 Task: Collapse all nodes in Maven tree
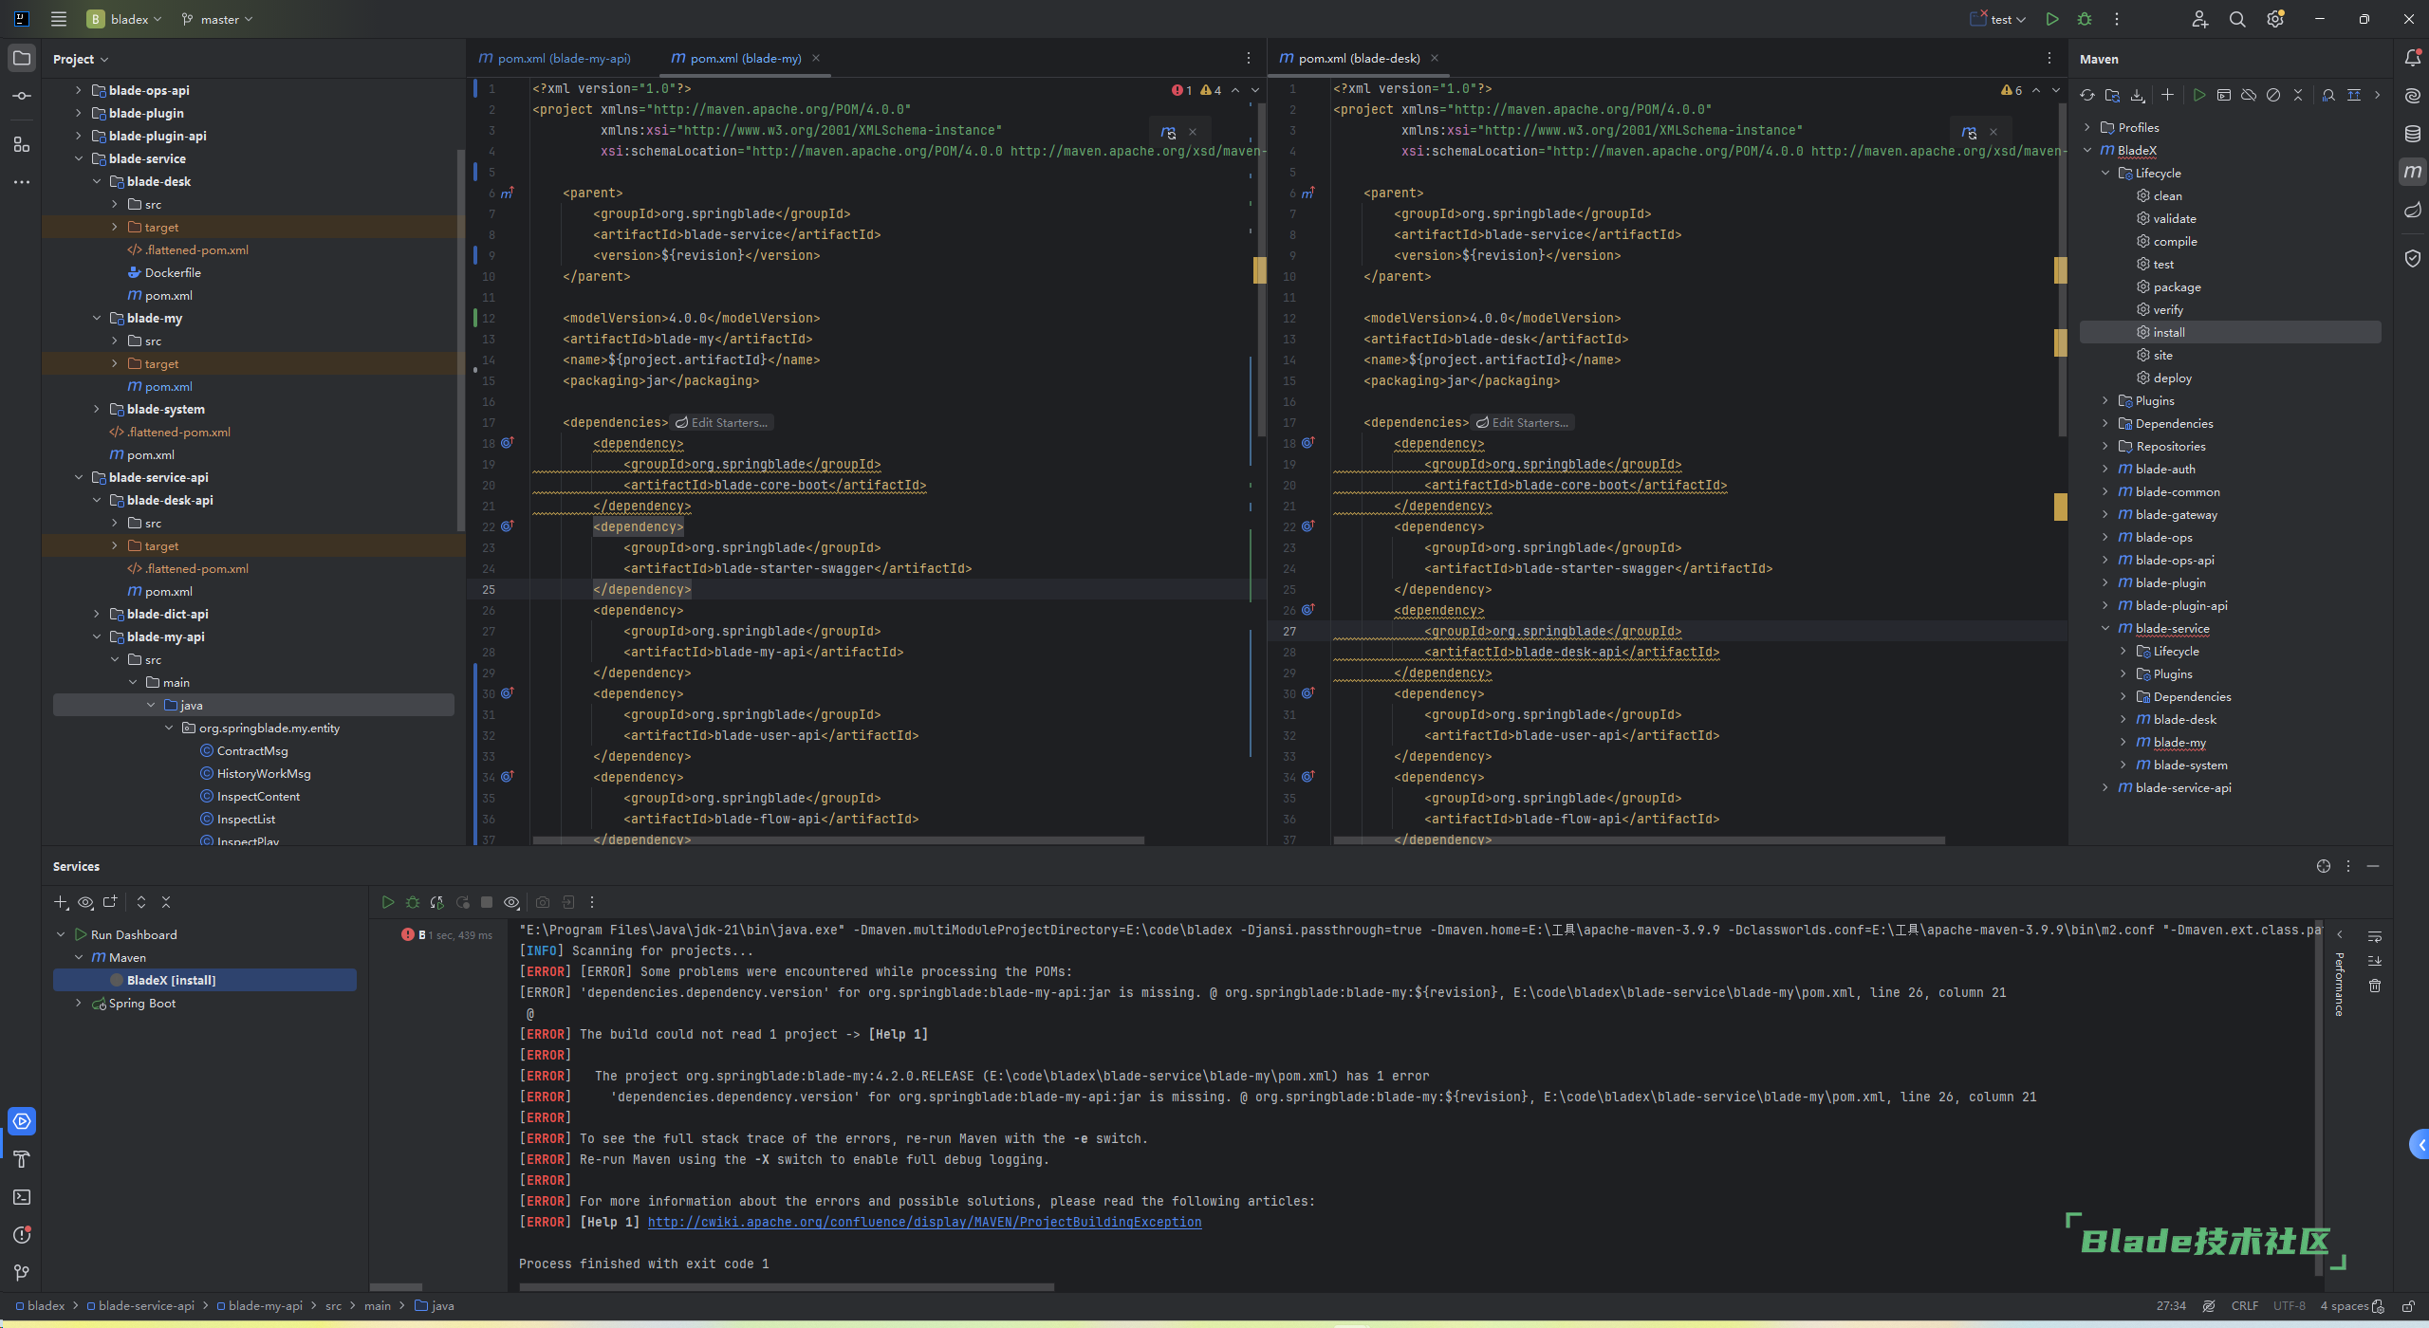pos(2297,95)
